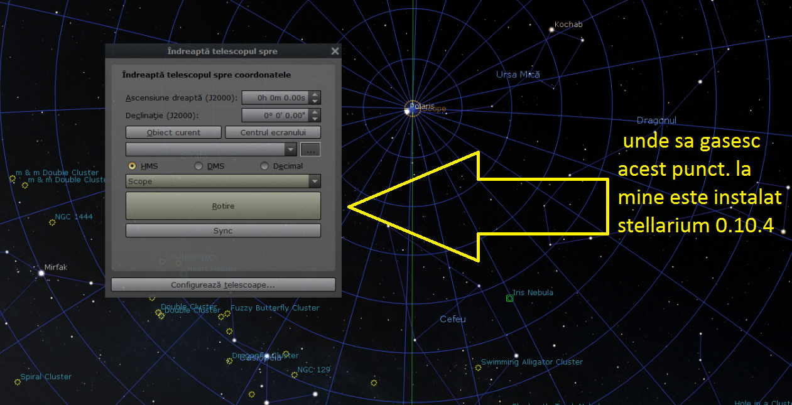Select the HMS coordinate format
This screenshot has height=405, width=792.
[x=132, y=166]
